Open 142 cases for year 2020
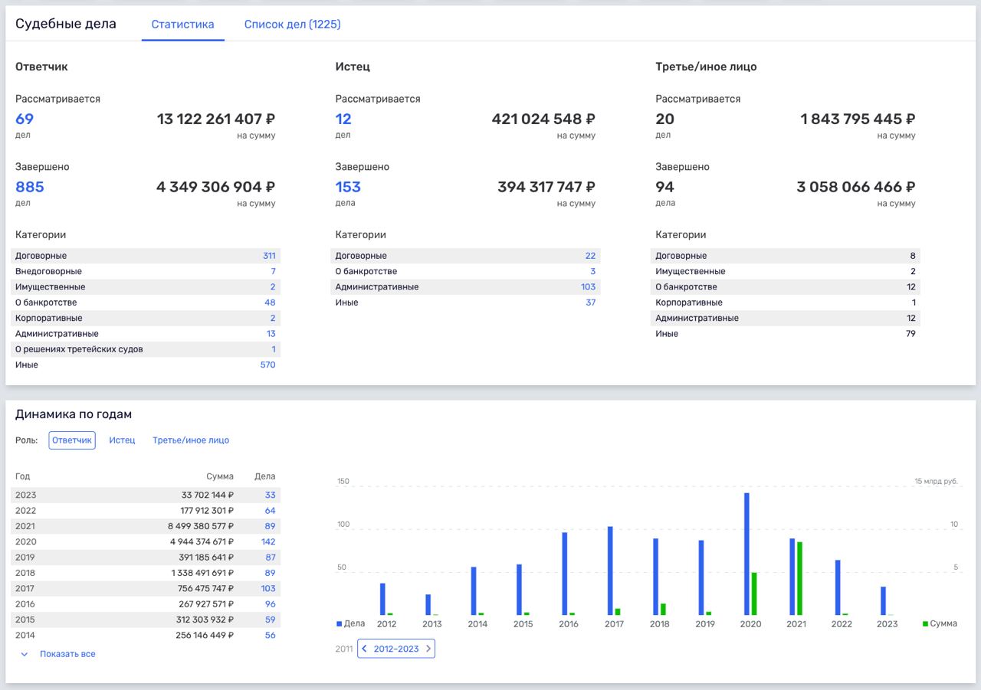 [267, 542]
